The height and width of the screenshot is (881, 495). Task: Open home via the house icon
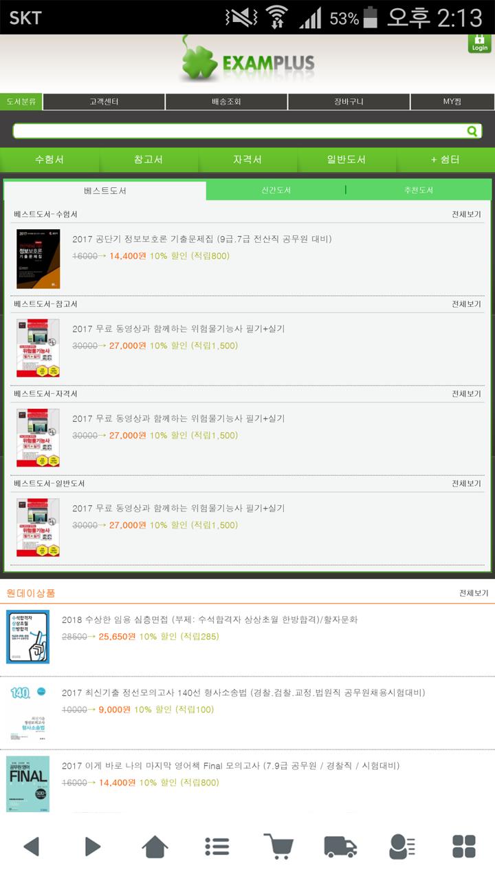(155, 847)
